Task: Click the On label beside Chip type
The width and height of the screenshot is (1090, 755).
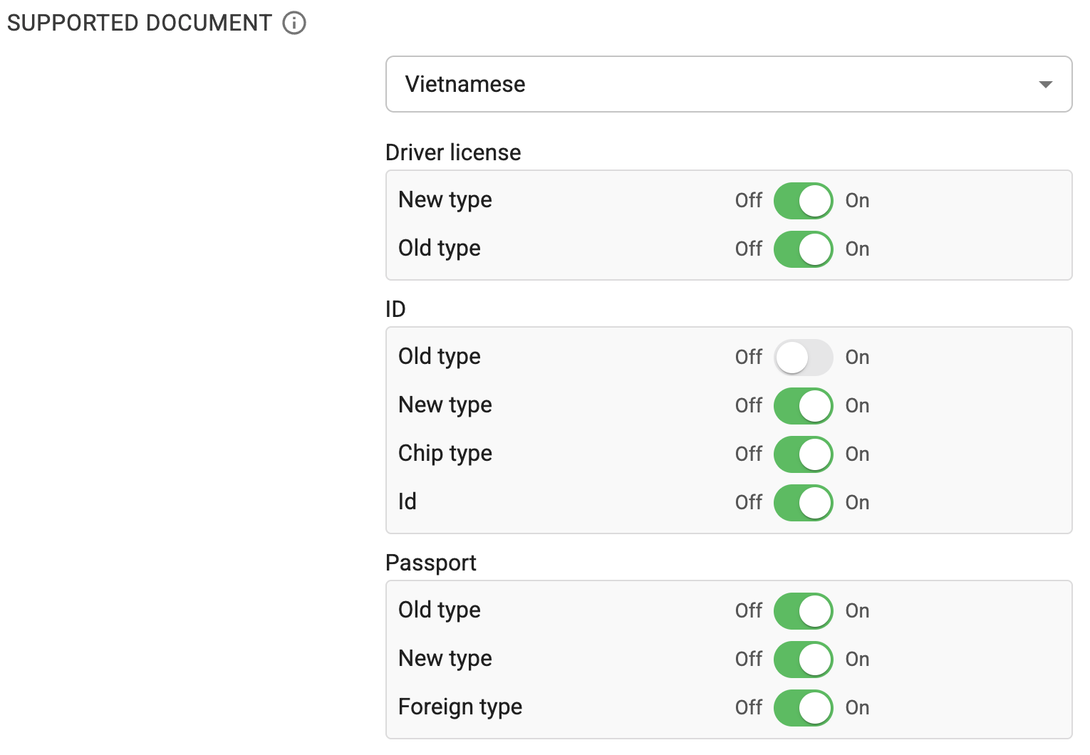Action: [857, 454]
